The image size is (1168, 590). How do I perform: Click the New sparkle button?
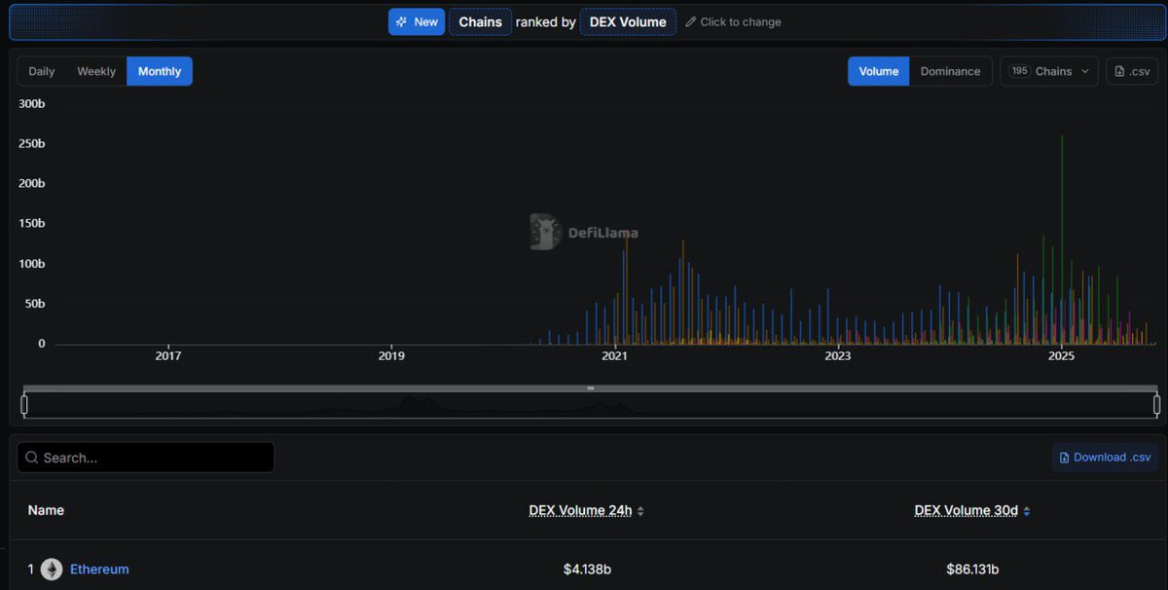tap(417, 21)
